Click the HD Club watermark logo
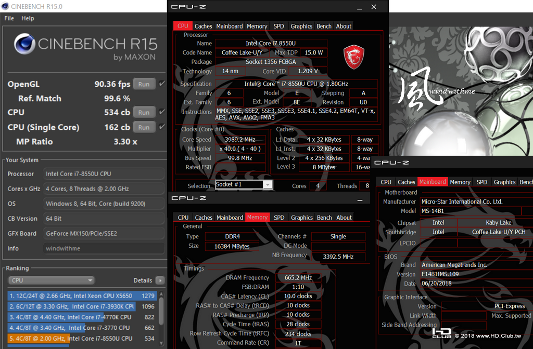The image size is (533, 349). [441, 333]
